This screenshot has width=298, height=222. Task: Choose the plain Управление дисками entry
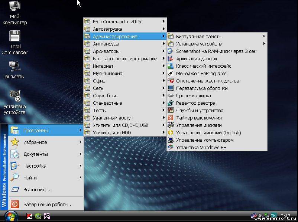pos(217,125)
